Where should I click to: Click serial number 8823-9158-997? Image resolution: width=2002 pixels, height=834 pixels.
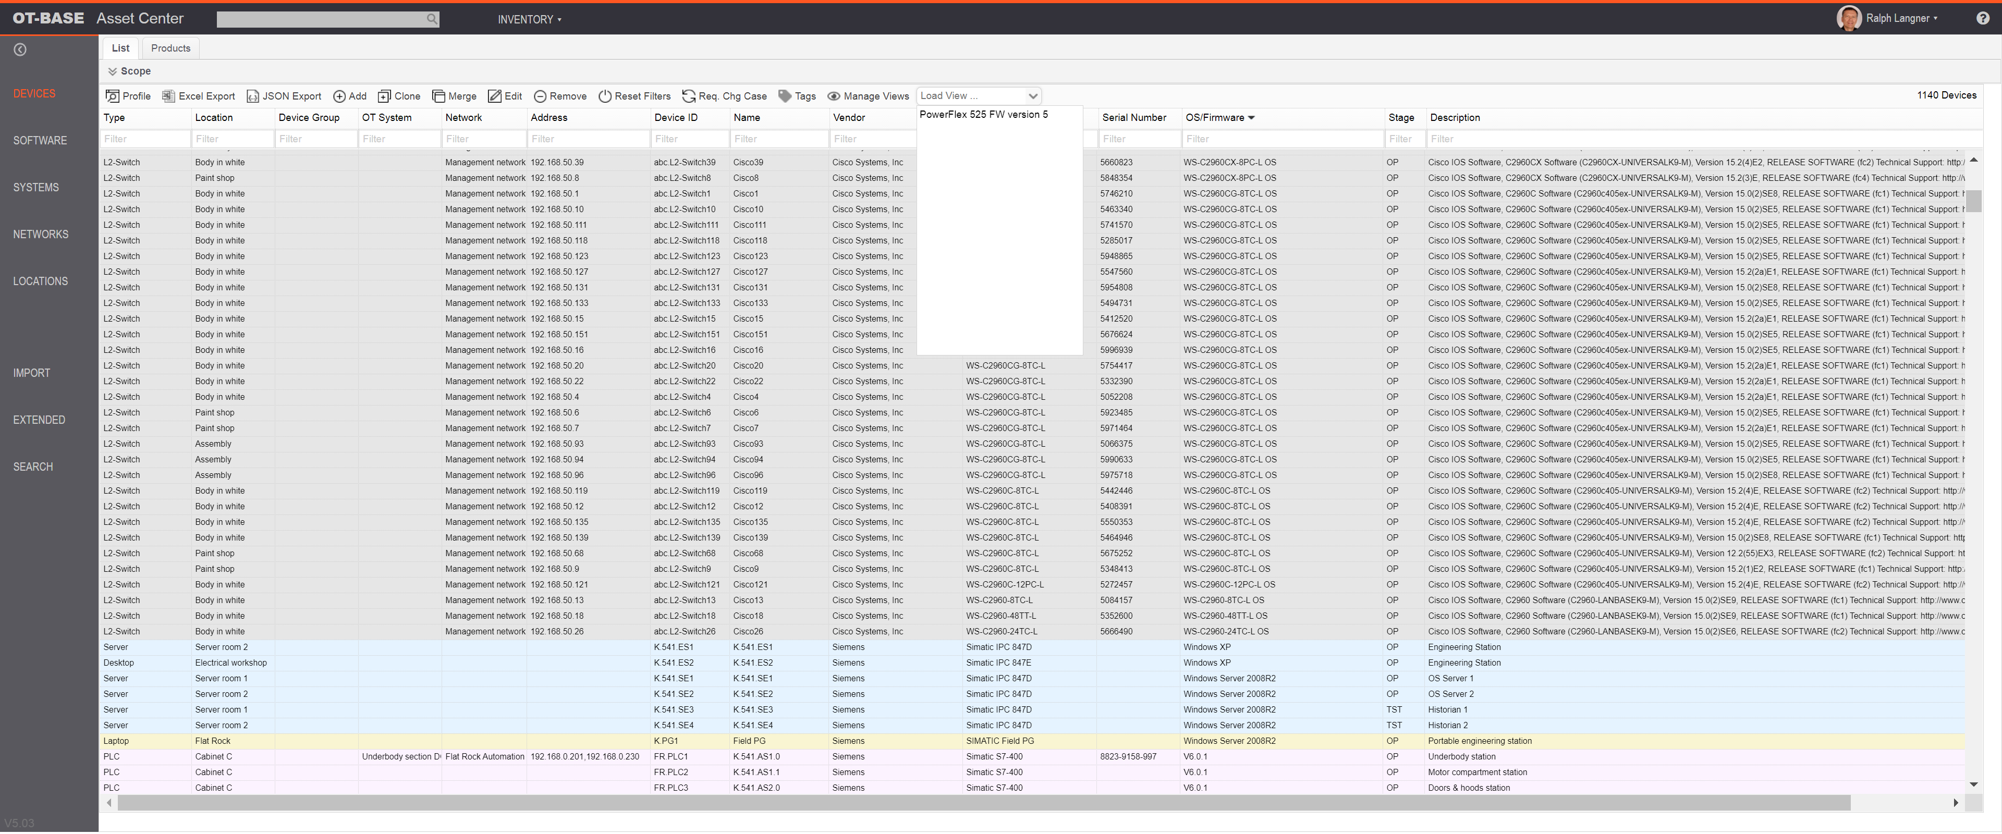(x=1128, y=757)
